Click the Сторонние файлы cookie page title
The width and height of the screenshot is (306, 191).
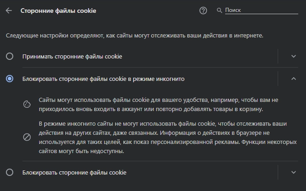tap(58, 11)
